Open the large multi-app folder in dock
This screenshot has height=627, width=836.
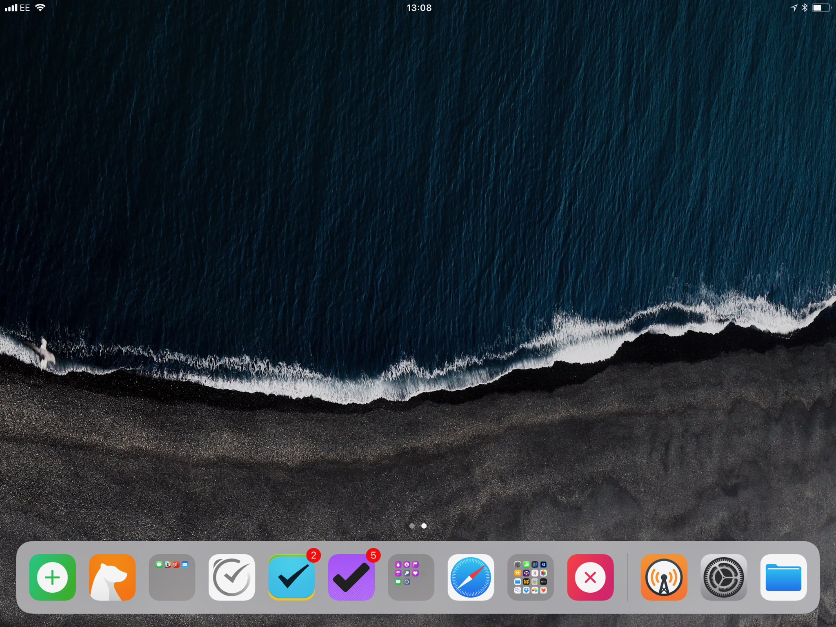coord(530,577)
